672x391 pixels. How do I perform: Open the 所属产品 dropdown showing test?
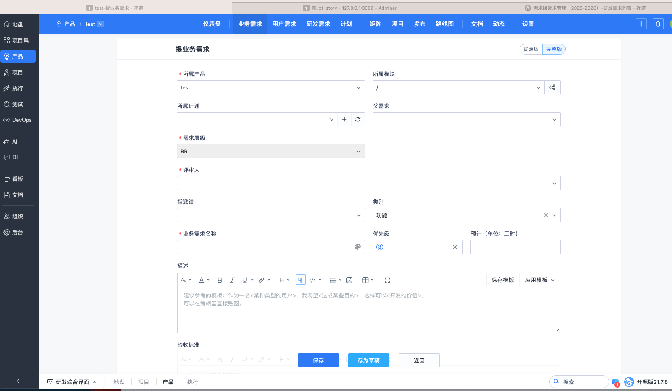(271, 87)
